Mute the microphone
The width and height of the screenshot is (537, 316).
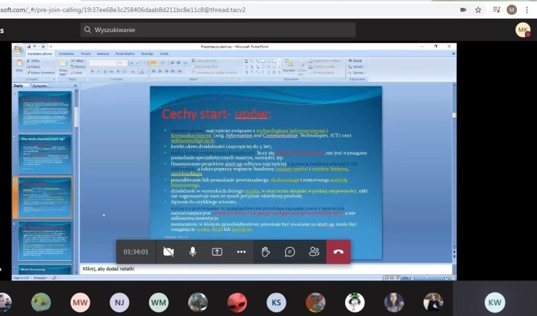193,252
